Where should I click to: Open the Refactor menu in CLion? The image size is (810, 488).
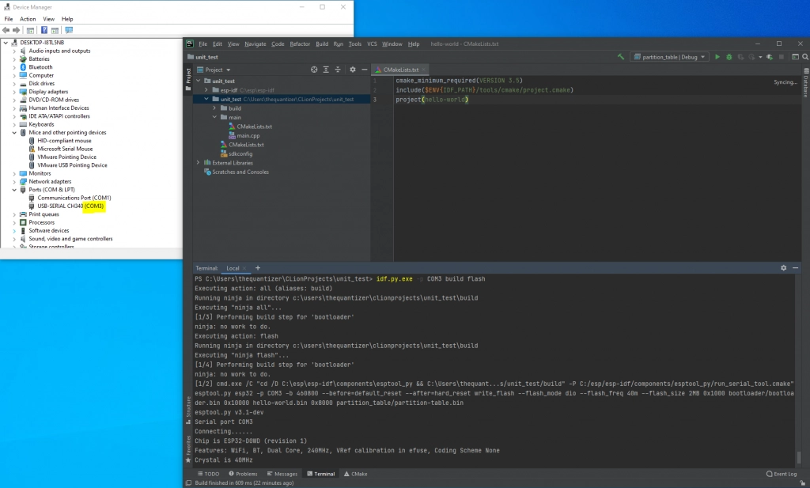click(300, 44)
